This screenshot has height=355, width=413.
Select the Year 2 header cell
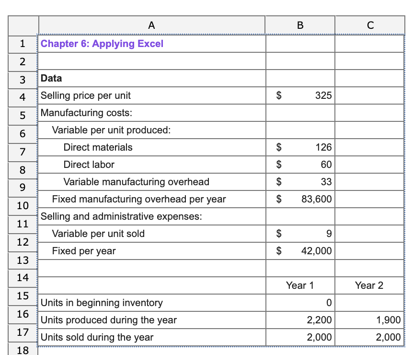pos(369,285)
